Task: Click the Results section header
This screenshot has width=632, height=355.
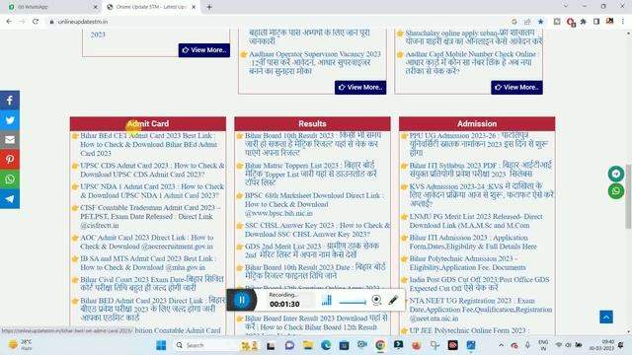Action: (x=312, y=123)
